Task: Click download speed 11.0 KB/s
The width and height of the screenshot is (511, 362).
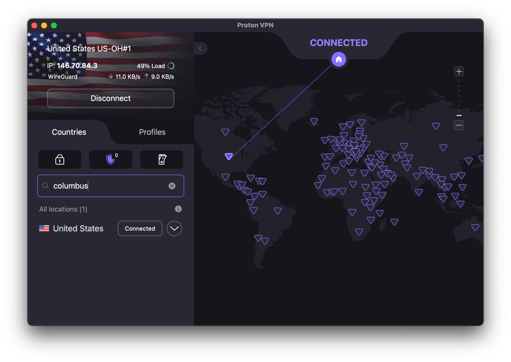Action: coord(124,76)
